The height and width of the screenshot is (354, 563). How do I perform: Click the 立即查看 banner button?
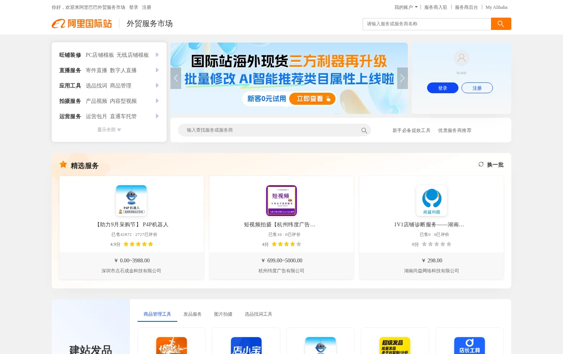pos(312,99)
